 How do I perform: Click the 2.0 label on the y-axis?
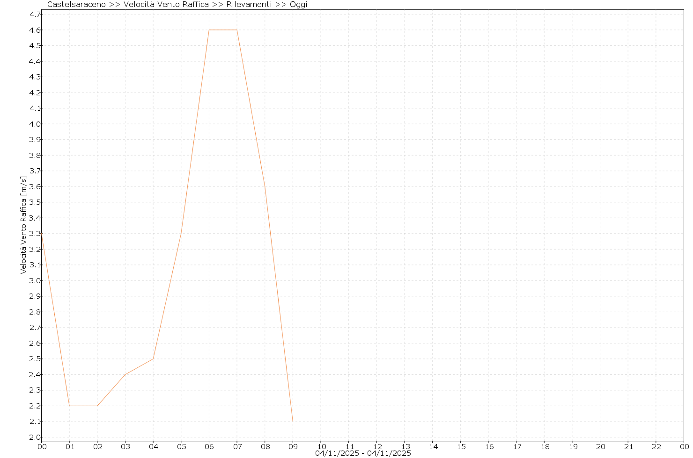[35, 437]
